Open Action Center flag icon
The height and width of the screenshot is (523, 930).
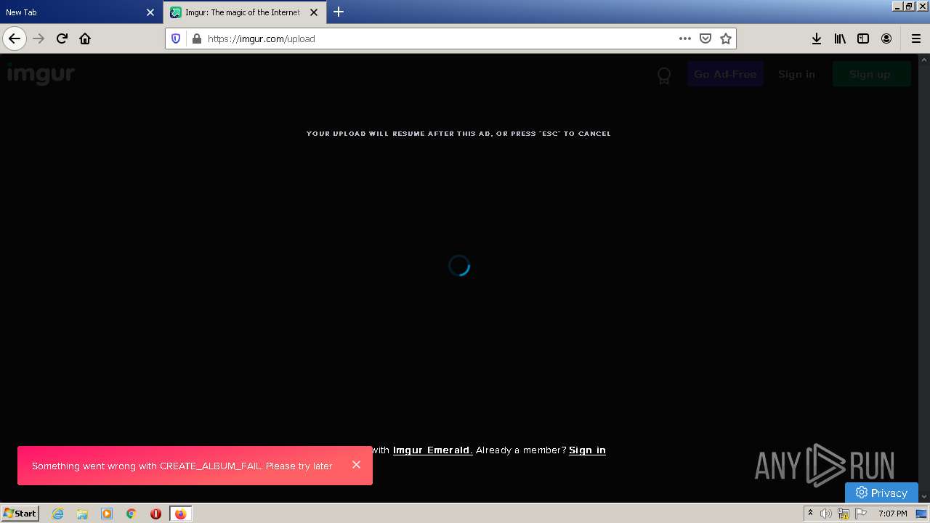click(861, 514)
